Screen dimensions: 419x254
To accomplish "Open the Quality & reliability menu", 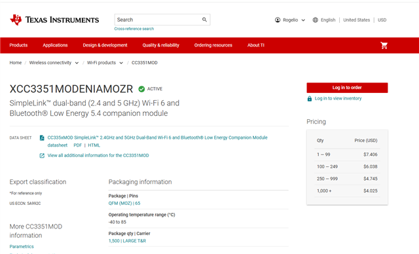I will tap(161, 45).
